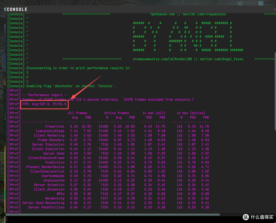
Task: Click the 'Unaccounted' row label
Action: pyautogui.click(x=54, y=180)
